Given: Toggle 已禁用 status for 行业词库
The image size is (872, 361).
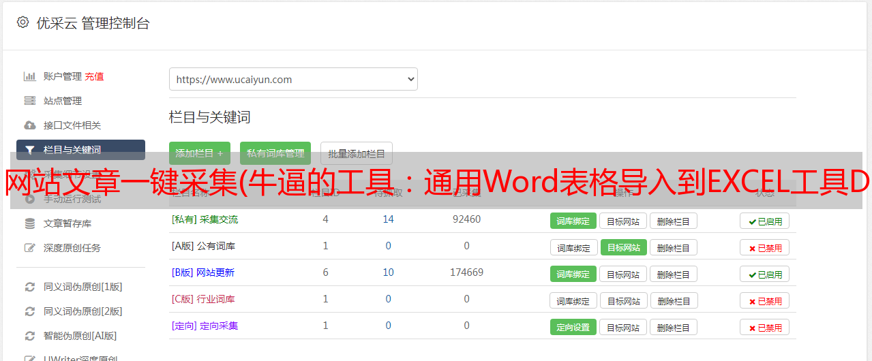Looking at the screenshot, I should [x=765, y=300].
